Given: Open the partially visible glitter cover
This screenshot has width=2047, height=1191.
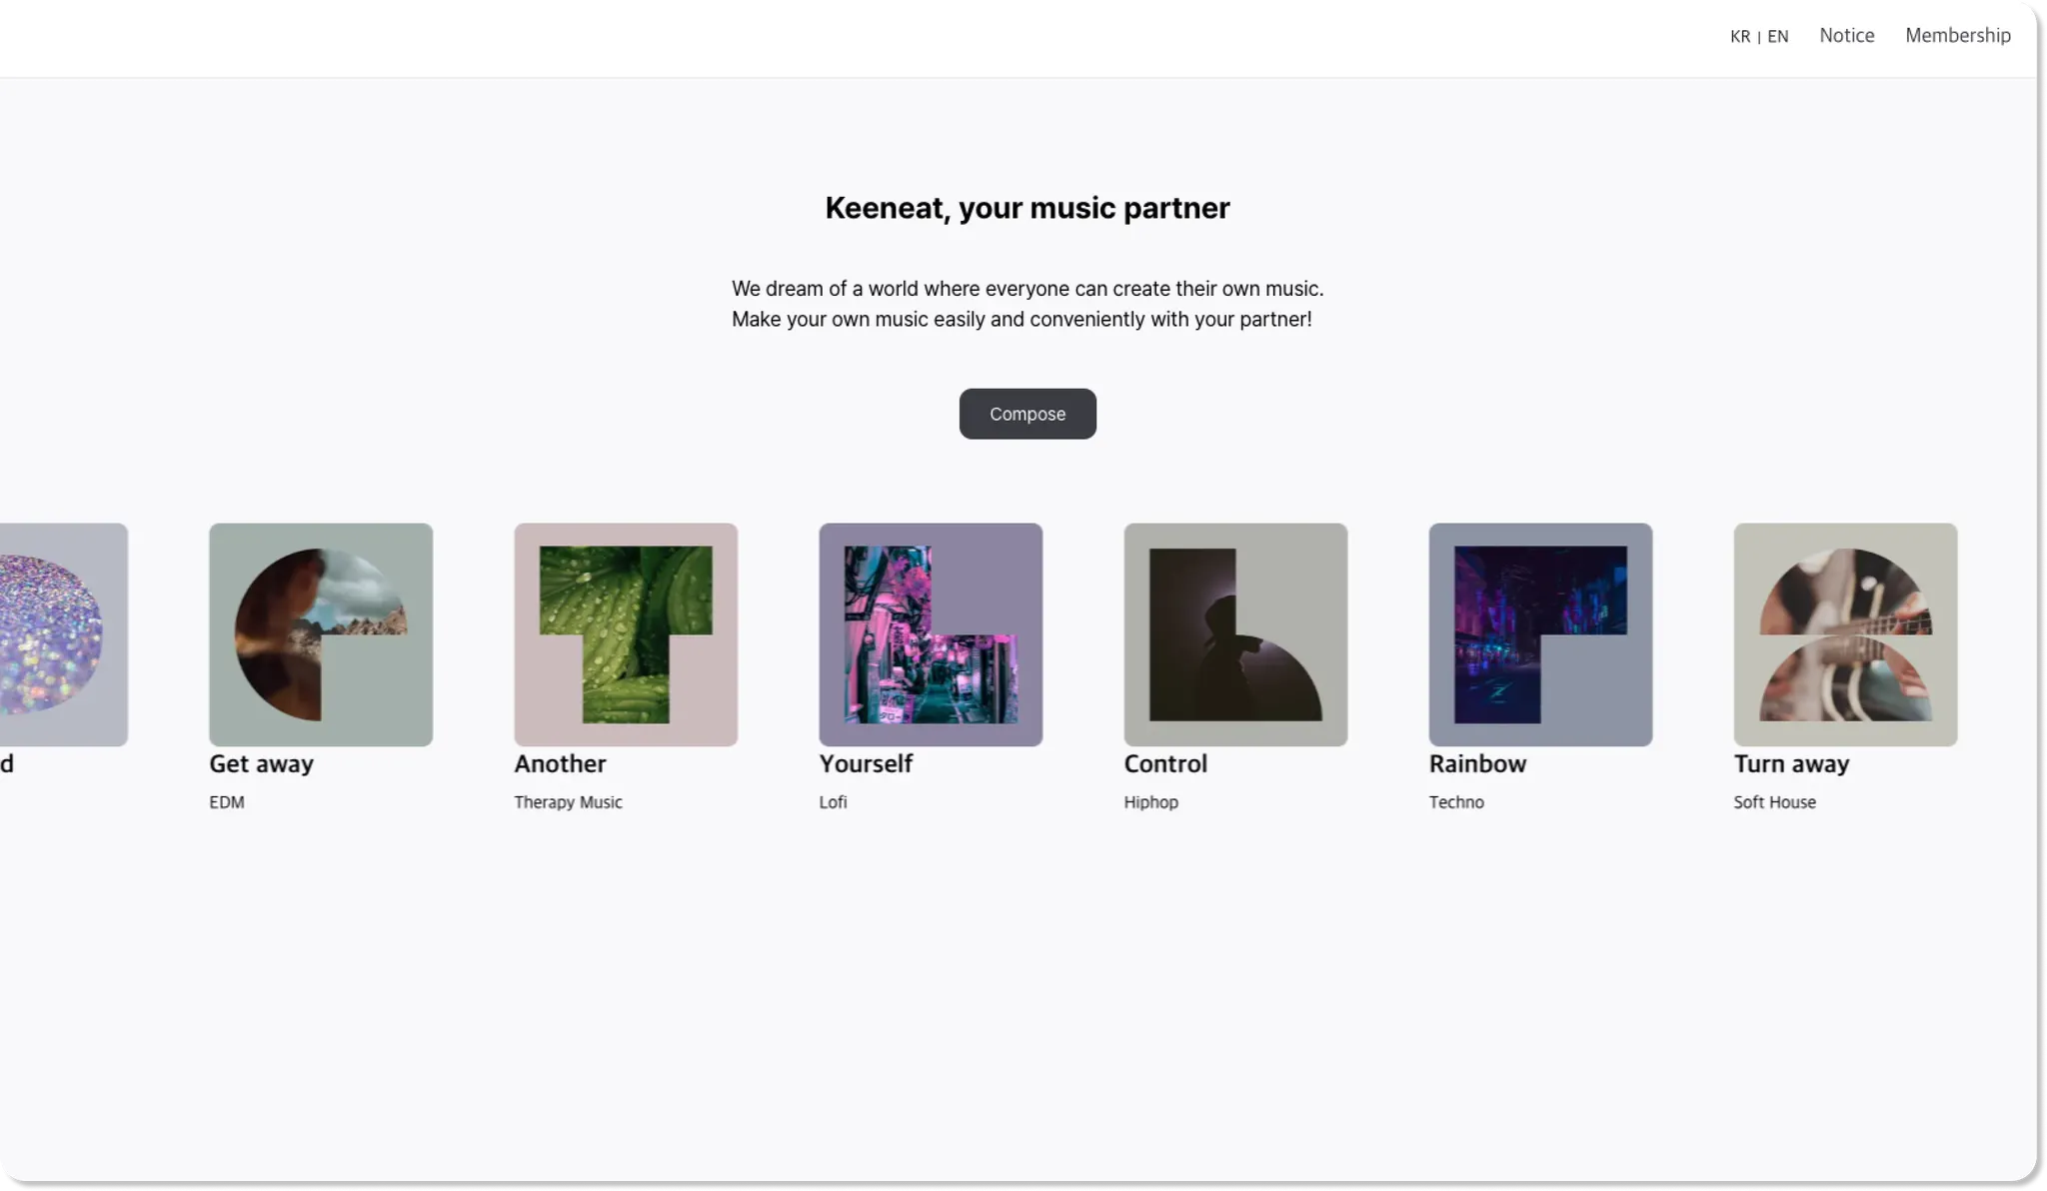Looking at the screenshot, I should [62, 634].
